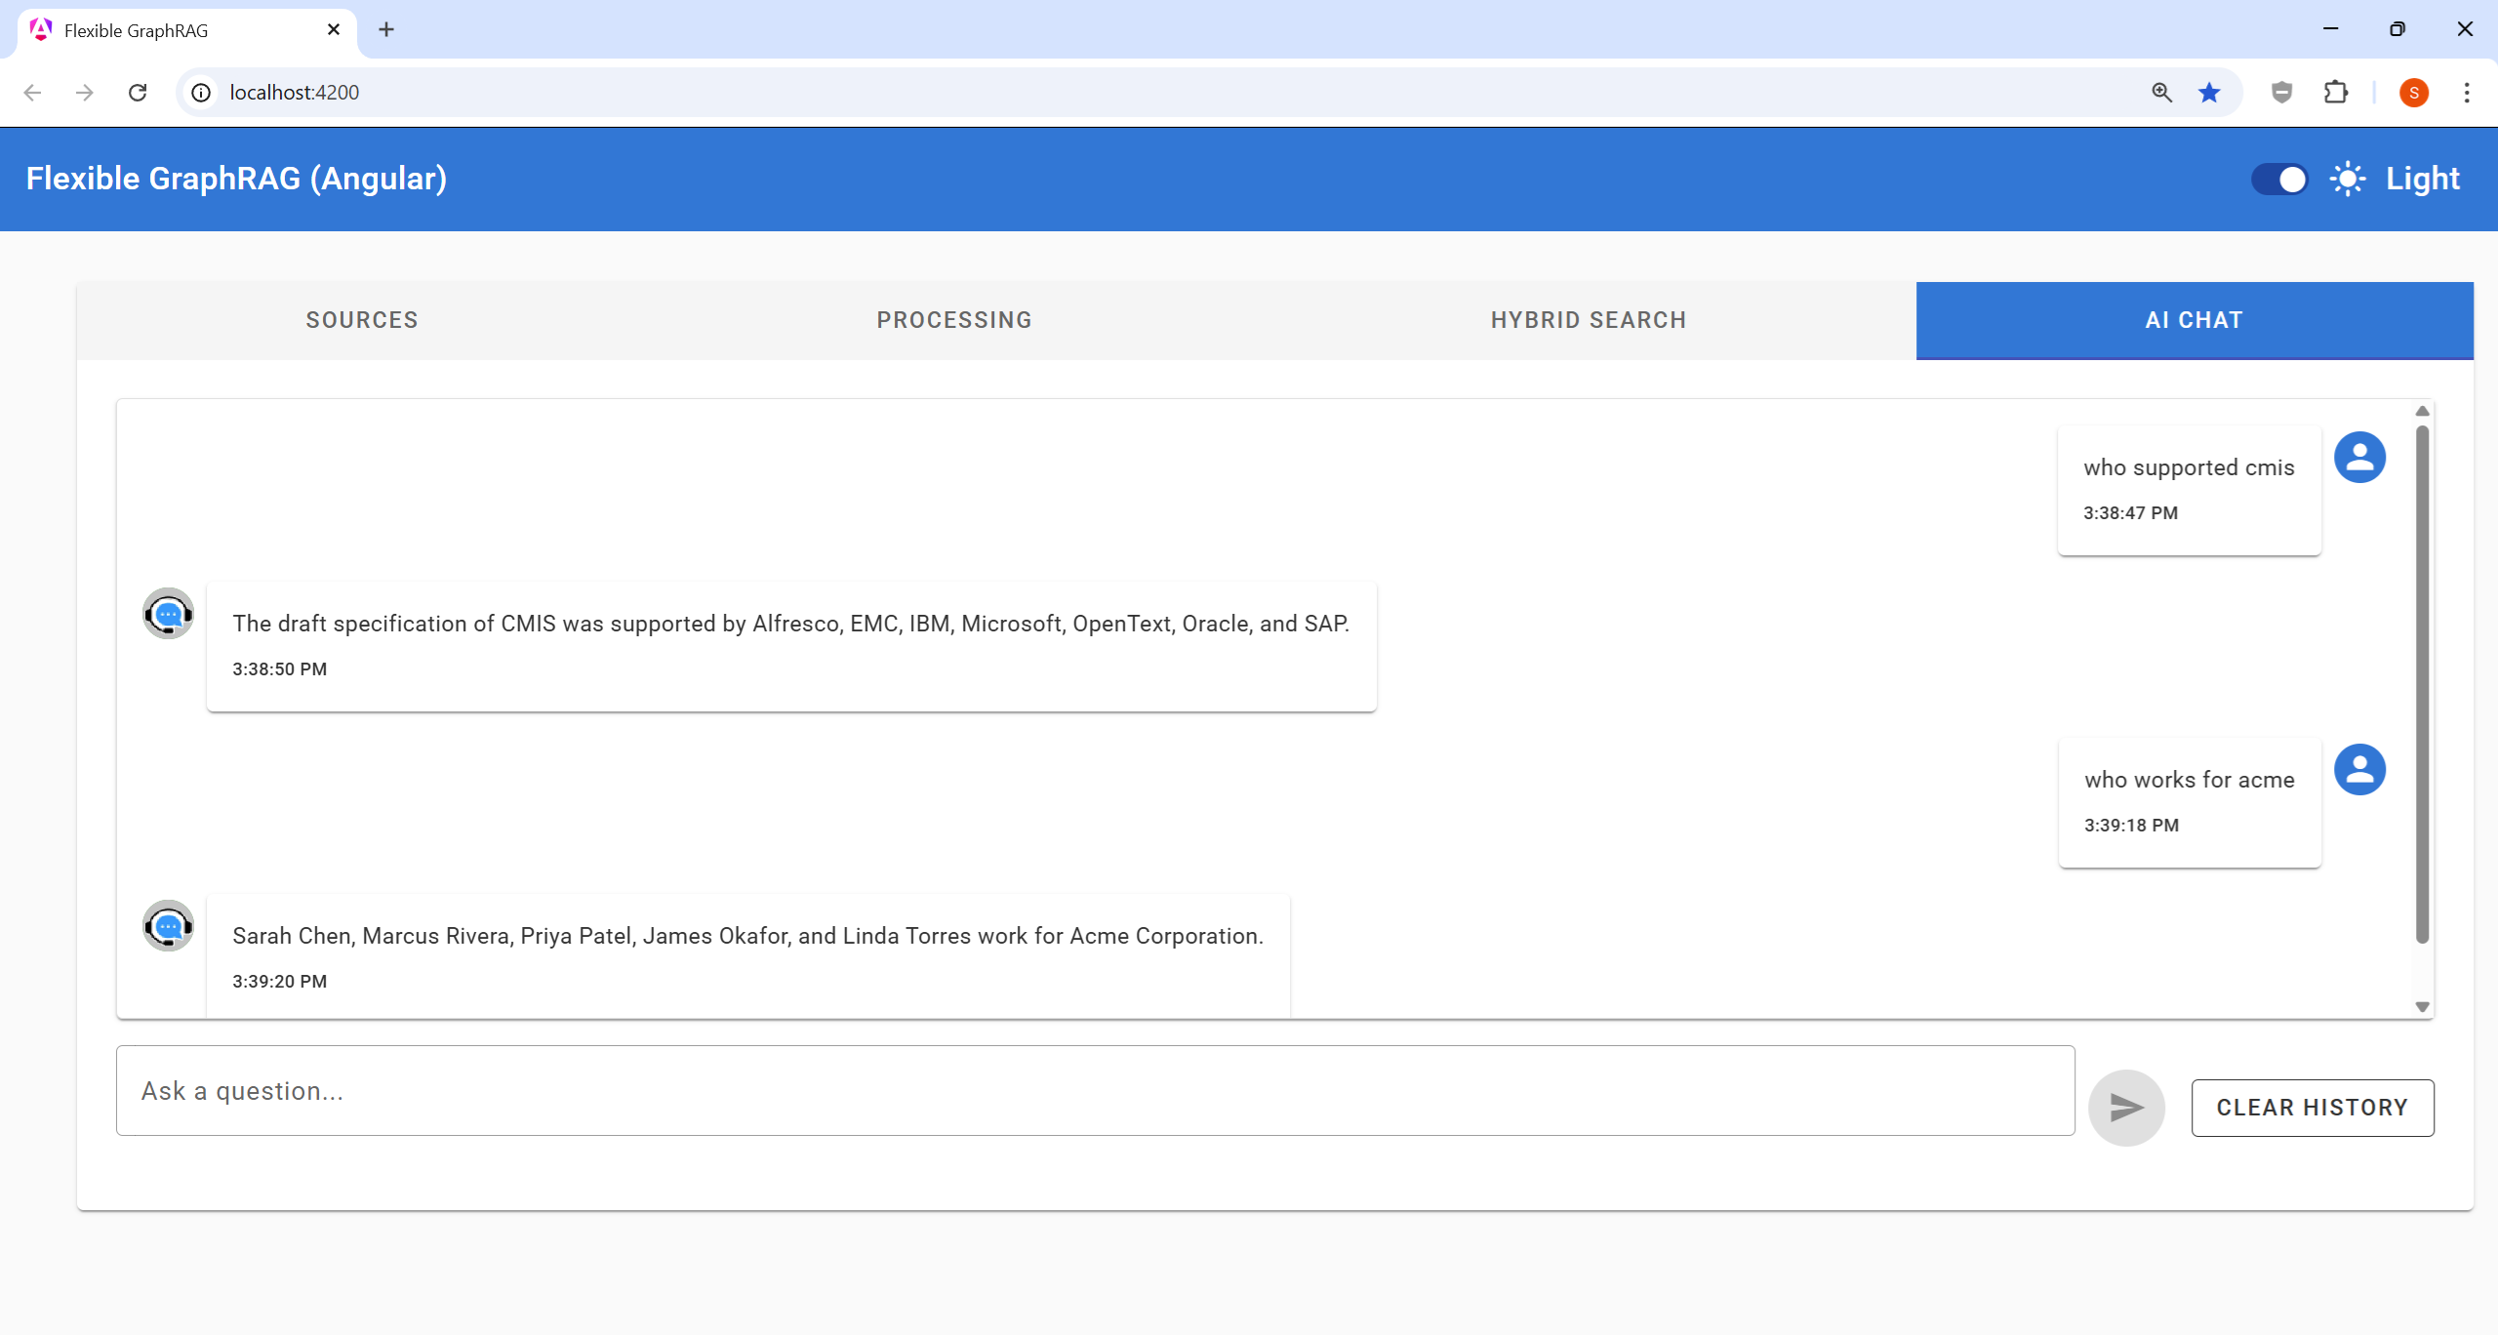The image size is (2498, 1335).
Task: Click the AI bot avatar next to CMIS answer
Action: (168, 614)
